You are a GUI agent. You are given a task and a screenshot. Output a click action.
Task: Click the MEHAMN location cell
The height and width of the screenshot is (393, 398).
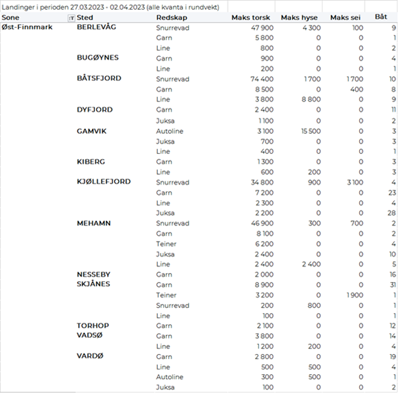point(94,223)
